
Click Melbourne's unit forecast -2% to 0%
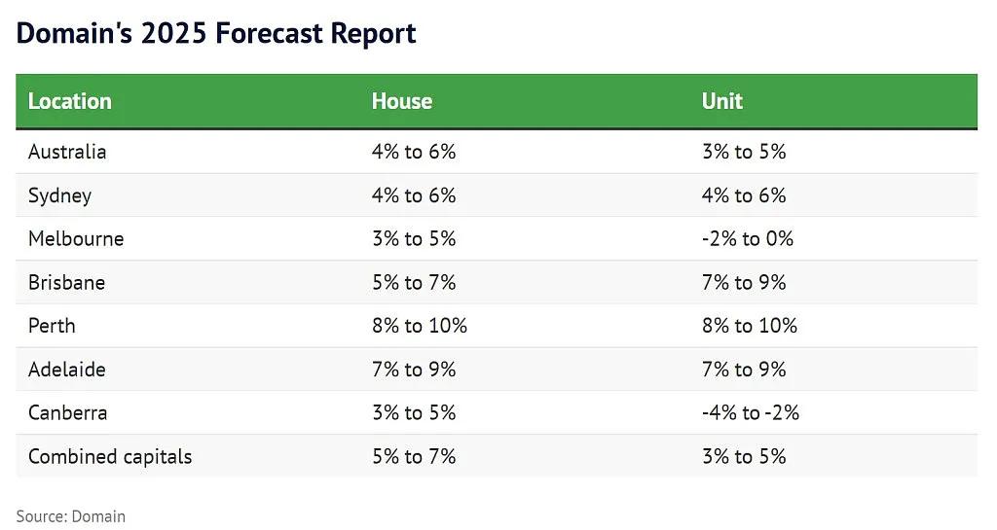coord(748,238)
